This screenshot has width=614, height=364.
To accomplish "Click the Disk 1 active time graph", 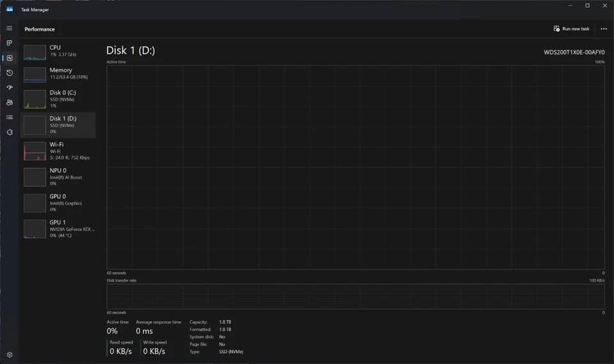I will click(x=356, y=168).
